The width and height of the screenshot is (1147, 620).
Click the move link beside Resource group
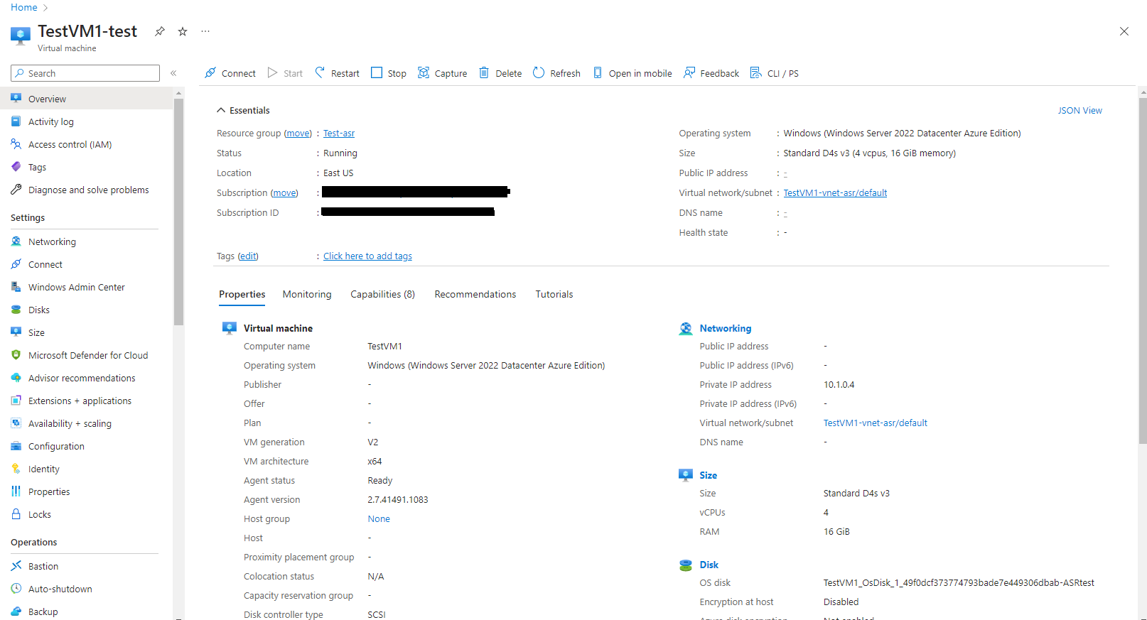[298, 134]
